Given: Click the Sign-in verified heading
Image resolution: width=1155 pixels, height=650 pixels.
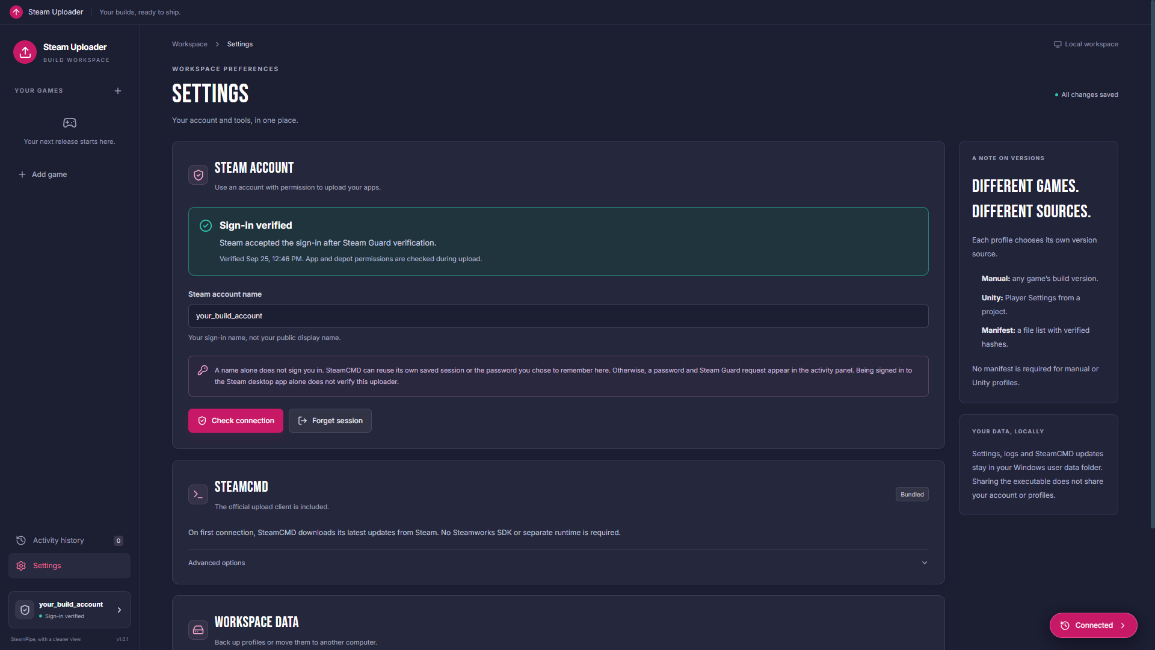Looking at the screenshot, I should tap(256, 226).
